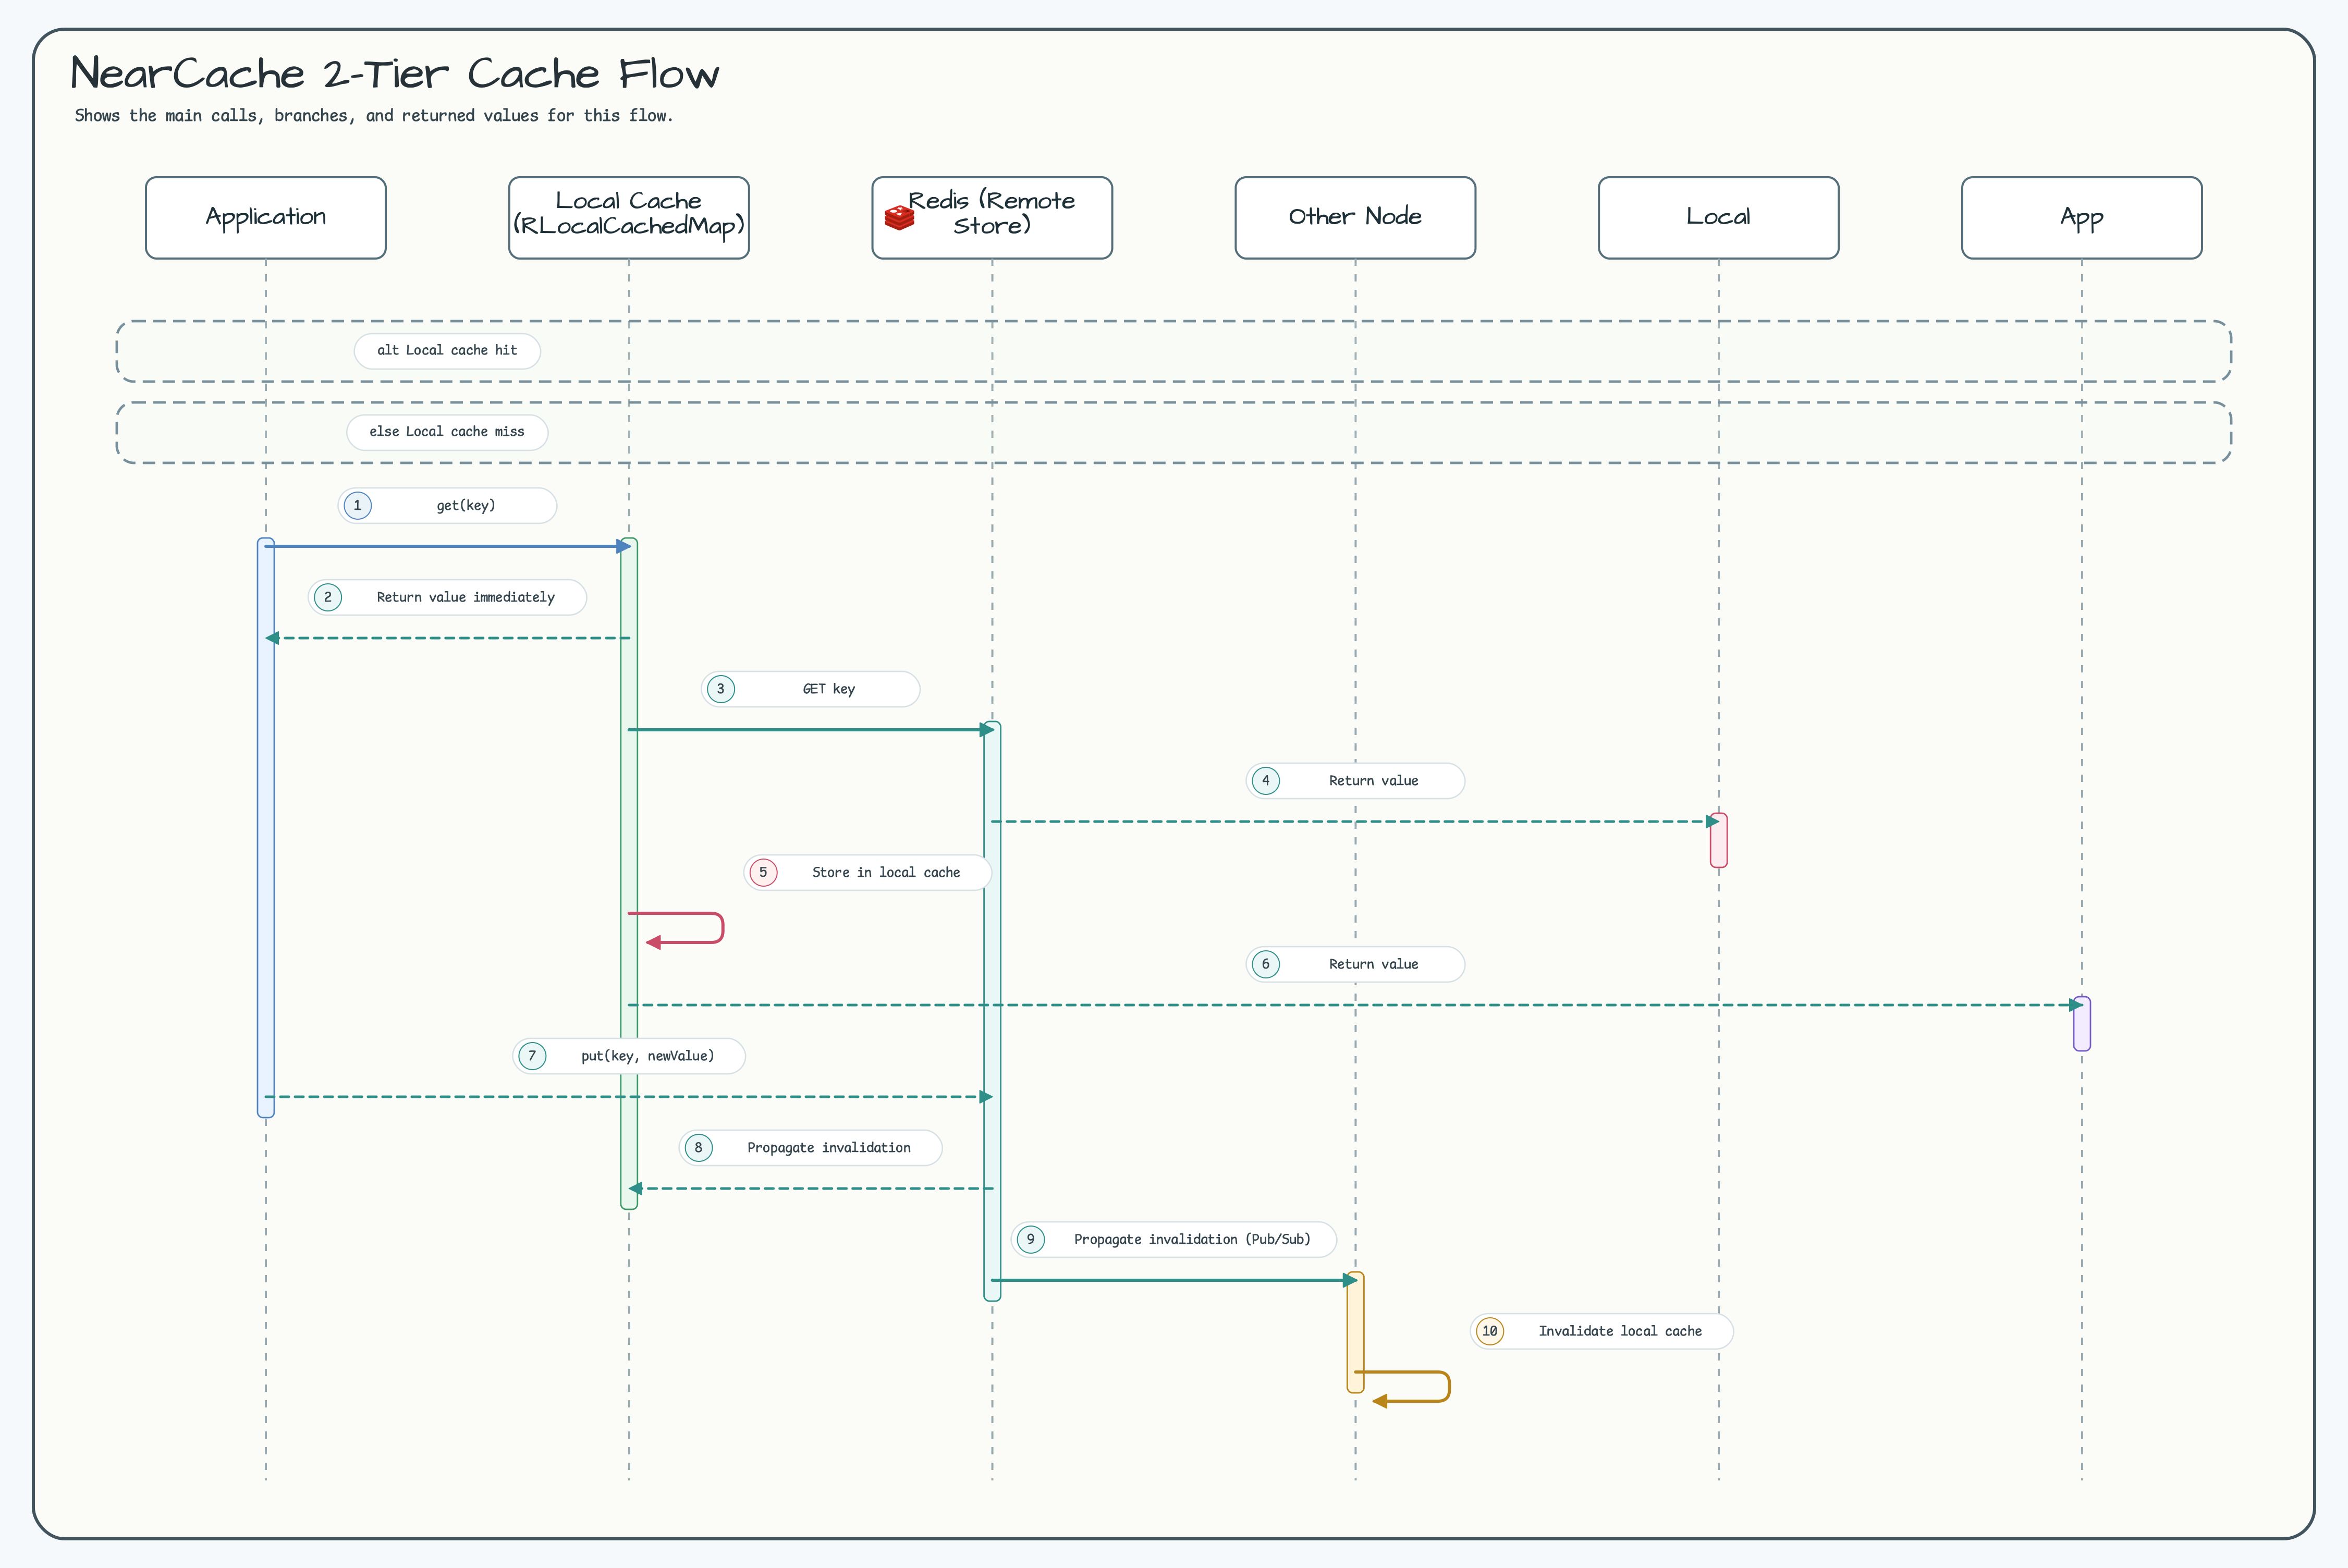Click the step 8 'Propagate invalidation' label
2348x1568 pixels.
(x=810, y=1148)
